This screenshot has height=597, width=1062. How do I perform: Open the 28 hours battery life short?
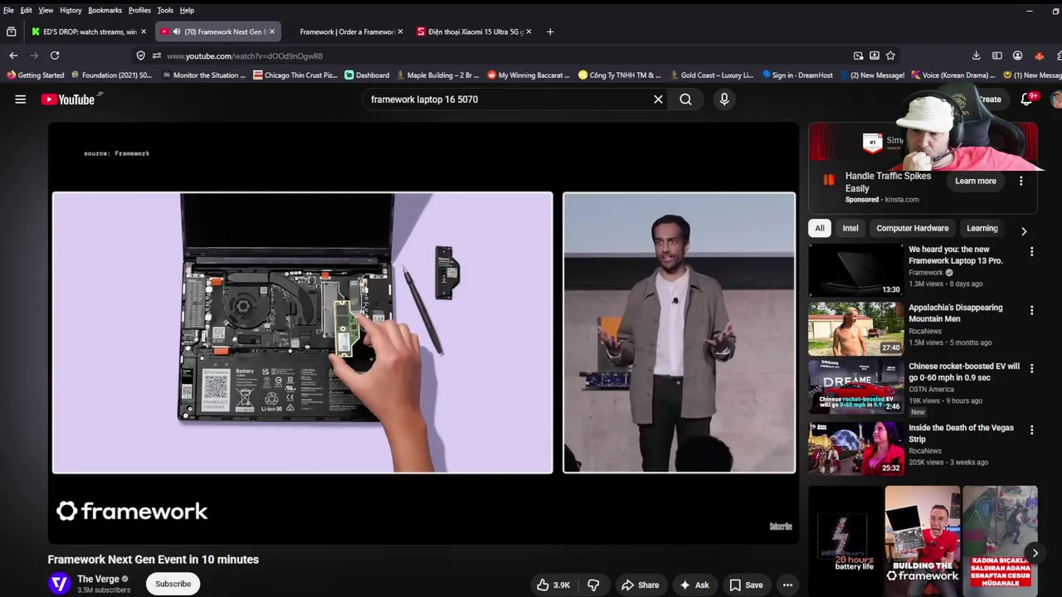point(846,541)
